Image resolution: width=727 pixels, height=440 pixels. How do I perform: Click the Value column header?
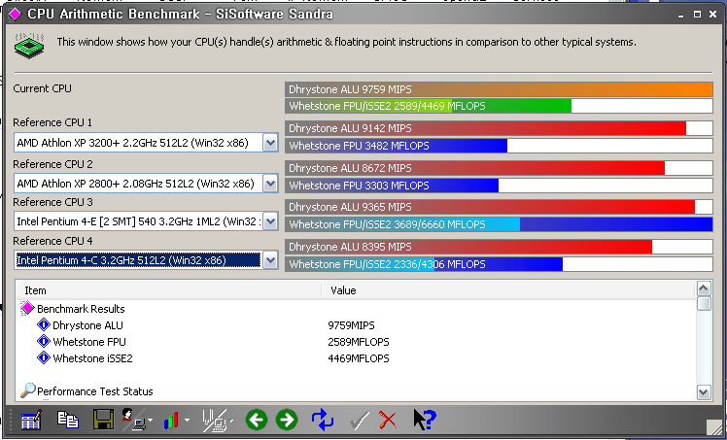coord(508,290)
